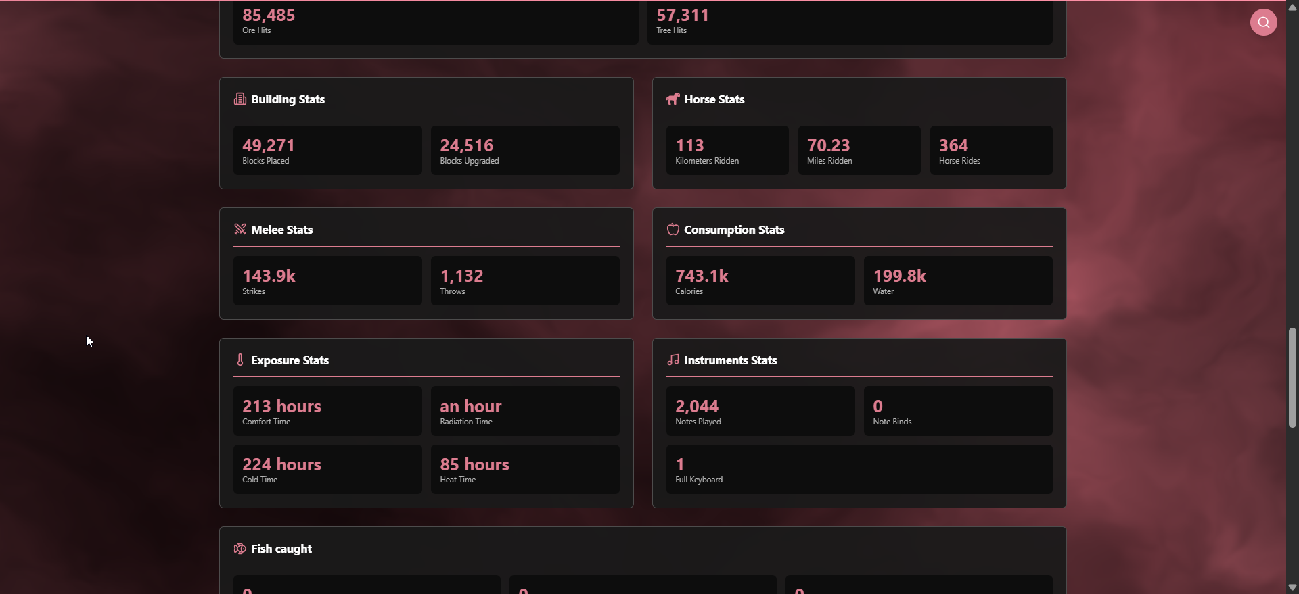
Task: Click the Horse Stats horse icon
Action: pyautogui.click(x=673, y=99)
